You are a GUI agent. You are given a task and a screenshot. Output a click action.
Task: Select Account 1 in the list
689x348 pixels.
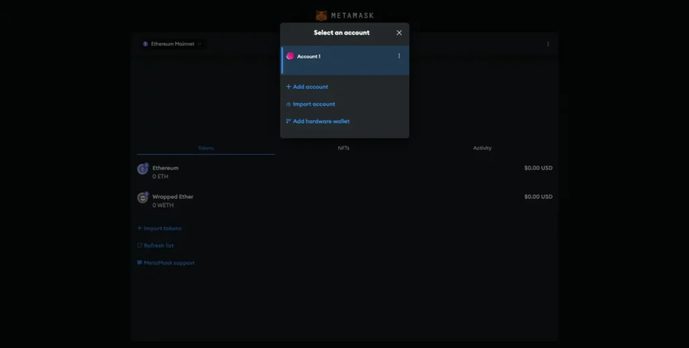[345, 60]
